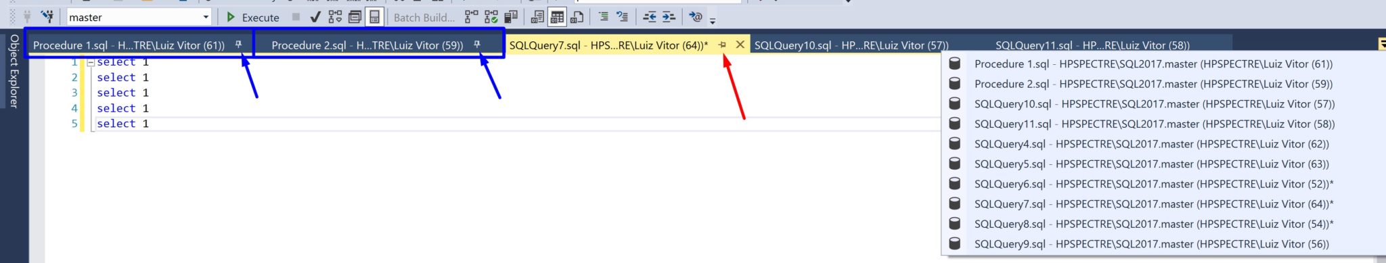Uncomment the selected lines
Image resolution: width=1386 pixels, height=263 pixels.
coord(623,17)
